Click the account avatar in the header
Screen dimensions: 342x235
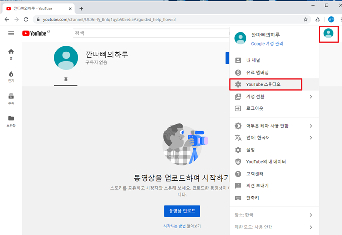[328, 34]
